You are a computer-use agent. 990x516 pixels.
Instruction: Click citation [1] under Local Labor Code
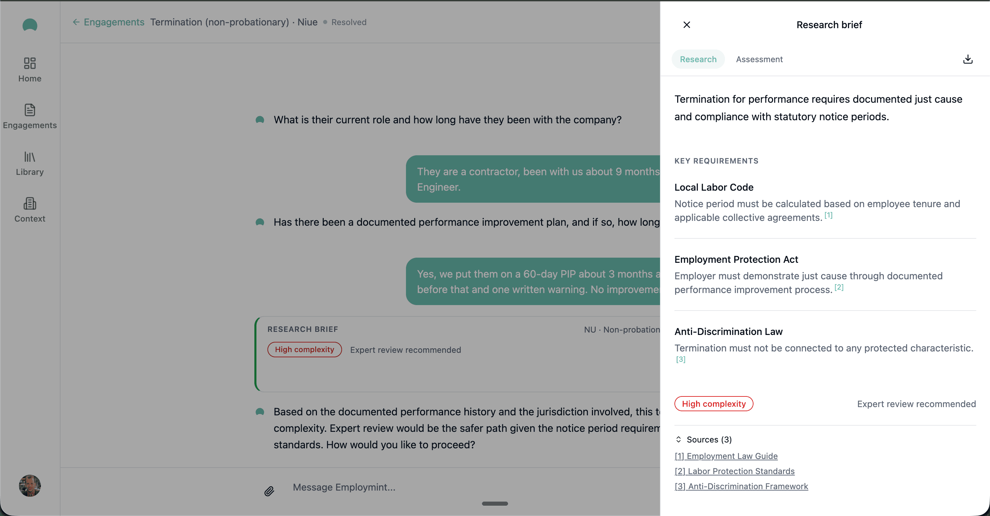pos(828,215)
